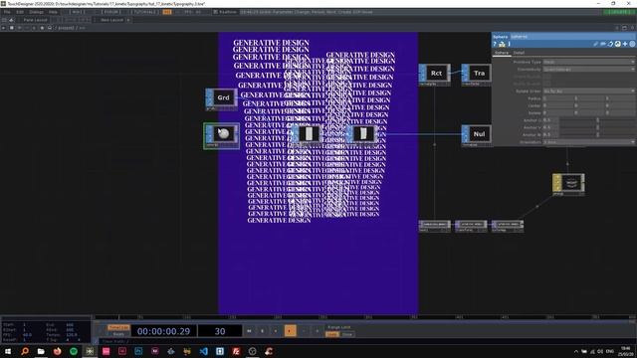Click the Radius X value field
Viewport: 637px width, 358px height.
(x=558, y=98)
